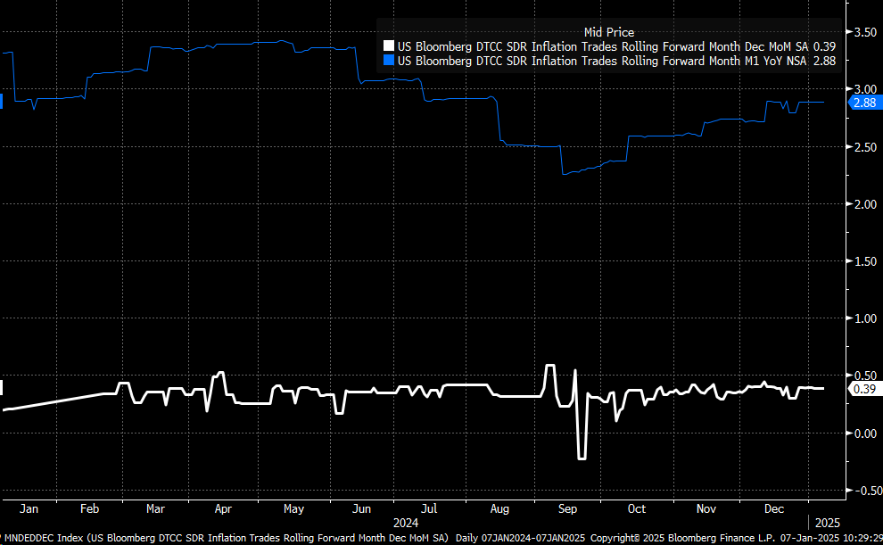Select the 2024 year label below the months
The image size is (883, 545).
pyautogui.click(x=407, y=523)
